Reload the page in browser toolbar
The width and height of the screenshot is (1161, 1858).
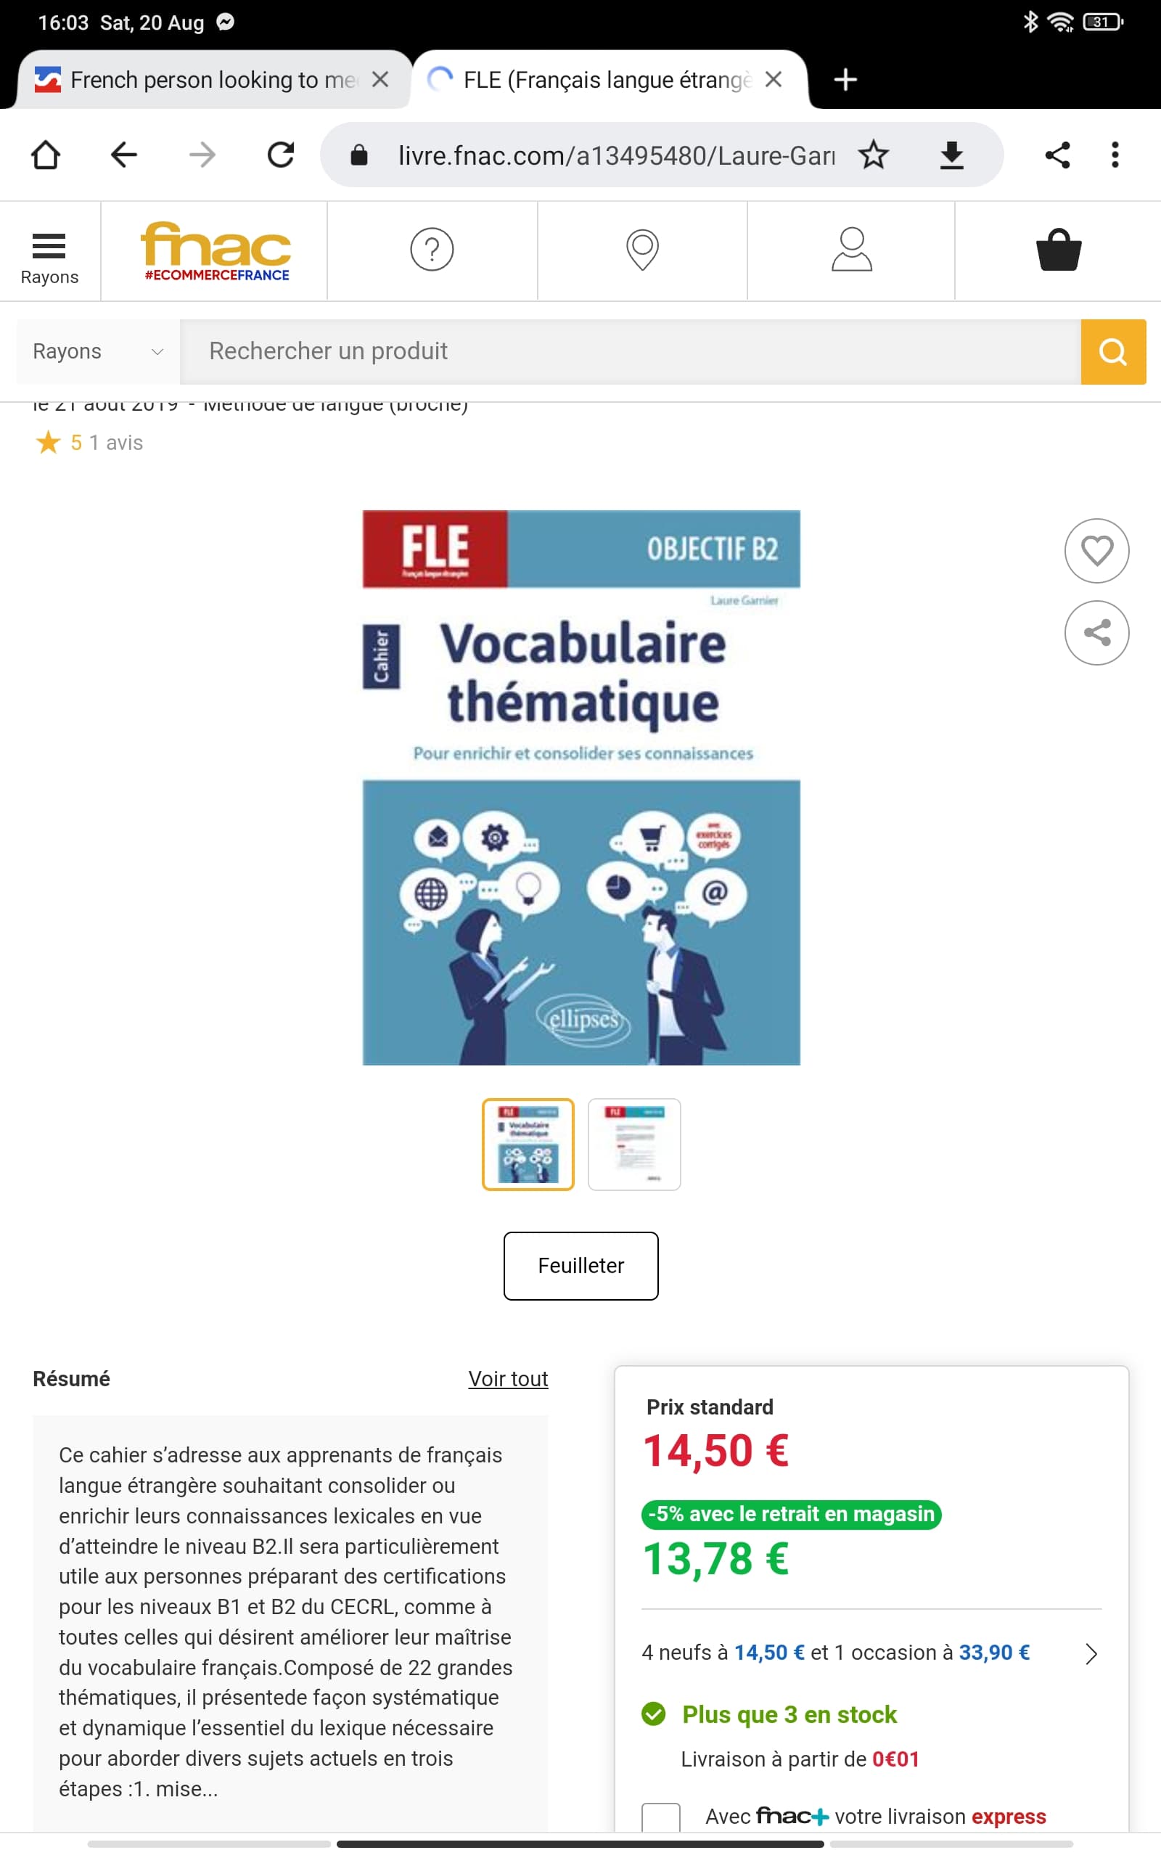point(280,155)
